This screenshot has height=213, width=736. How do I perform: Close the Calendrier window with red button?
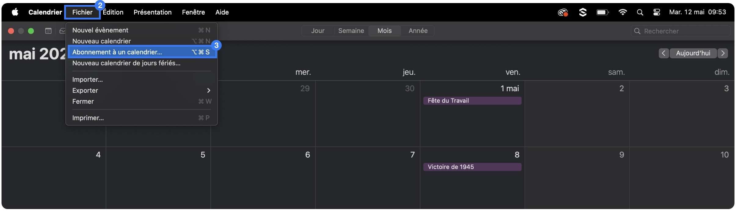point(11,31)
